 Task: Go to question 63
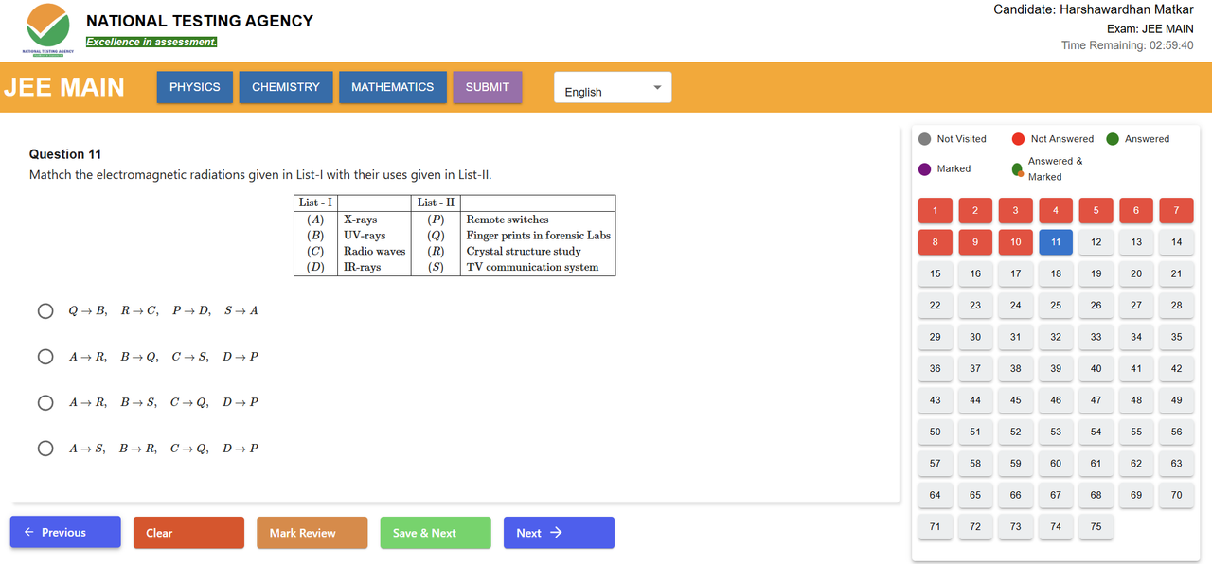coord(1177,464)
